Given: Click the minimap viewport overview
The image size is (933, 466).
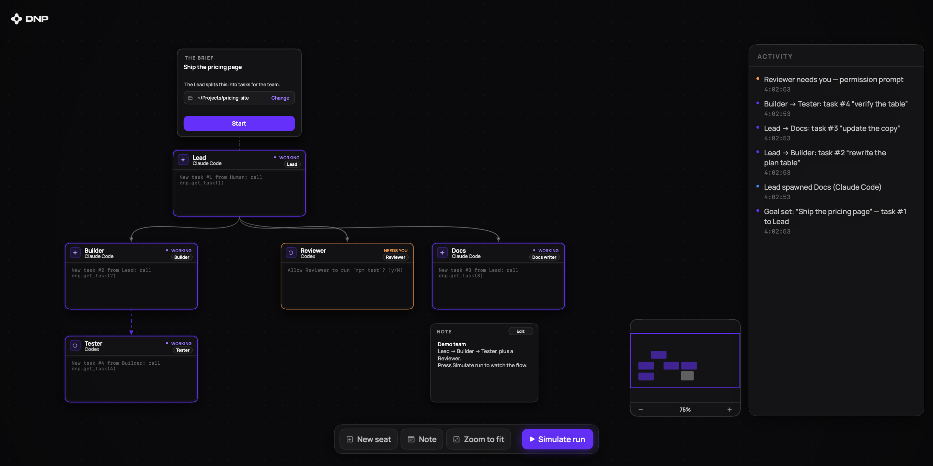Looking at the screenshot, I should tap(685, 361).
